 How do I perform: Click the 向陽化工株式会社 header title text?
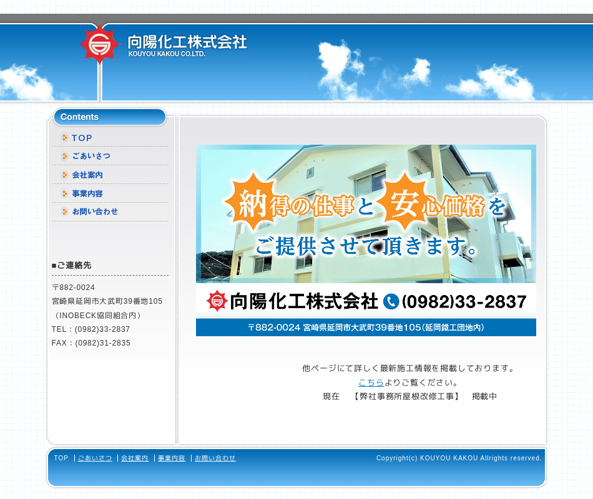(x=187, y=44)
